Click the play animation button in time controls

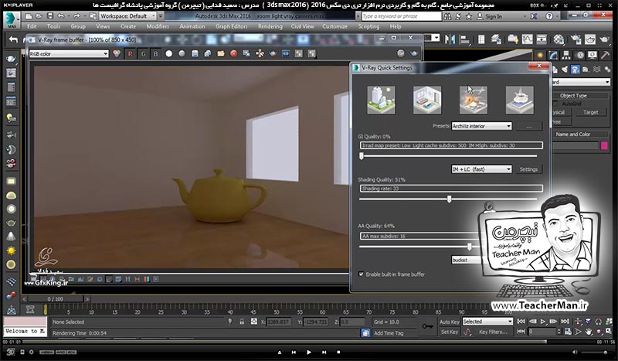point(543,322)
